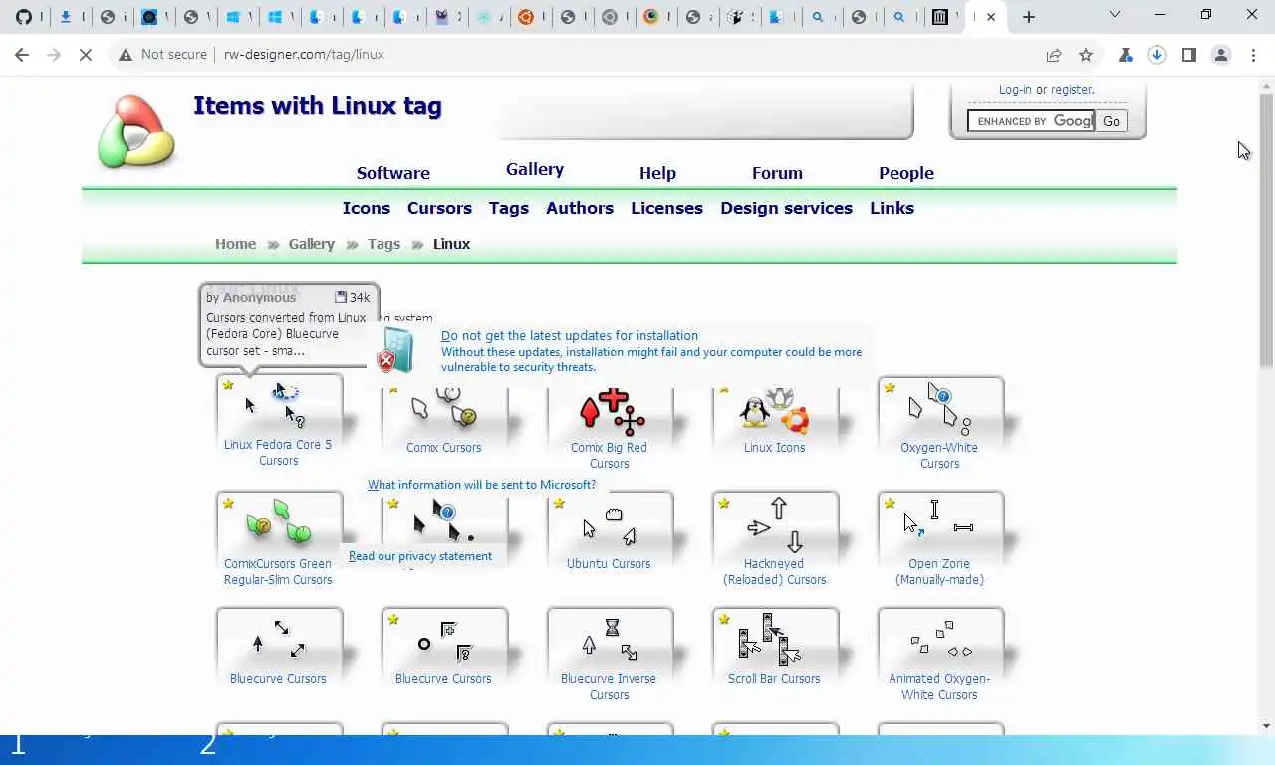This screenshot has height=765, width=1275.
Task: Go to the Links submenu
Action: tap(892, 208)
